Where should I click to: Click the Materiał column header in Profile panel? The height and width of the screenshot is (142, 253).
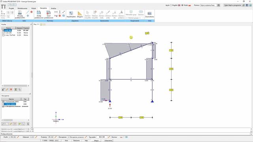tap(19, 28)
